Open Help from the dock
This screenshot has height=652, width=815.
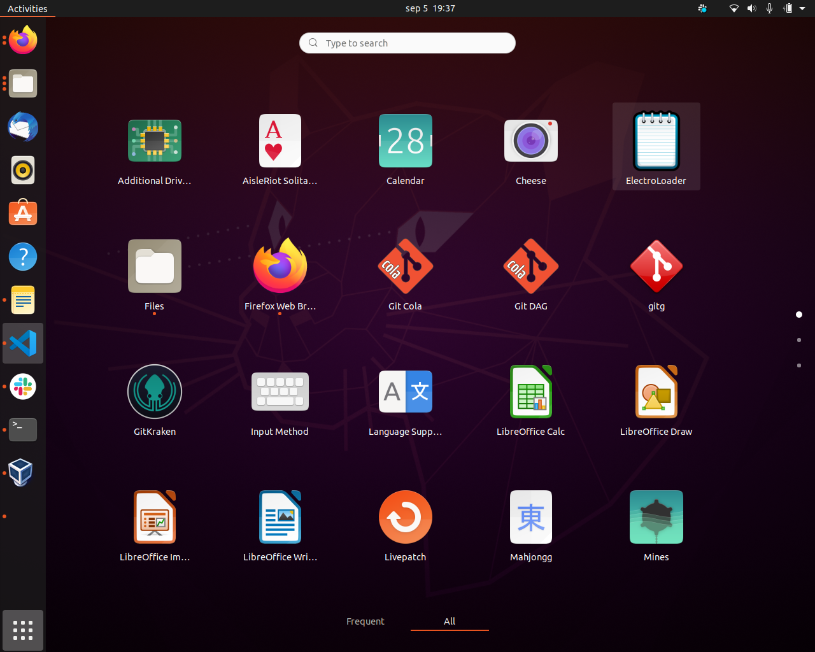[23, 257]
